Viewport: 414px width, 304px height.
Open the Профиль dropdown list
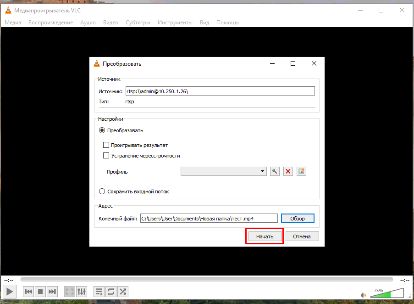click(224, 171)
